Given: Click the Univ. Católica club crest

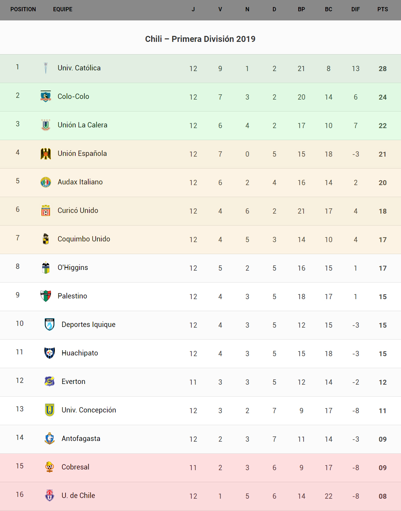Looking at the screenshot, I should click(x=46, y=68).
